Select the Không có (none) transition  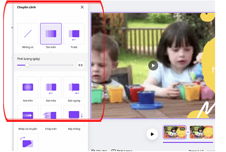(28, 33)
